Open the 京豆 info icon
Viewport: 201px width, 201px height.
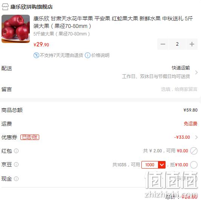point(16,164)
